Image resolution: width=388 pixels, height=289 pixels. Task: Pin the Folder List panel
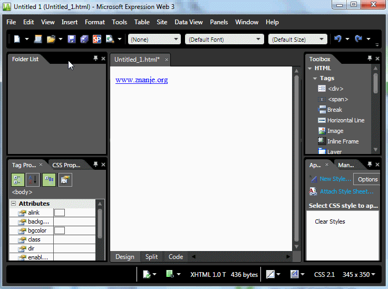point(95,59)
